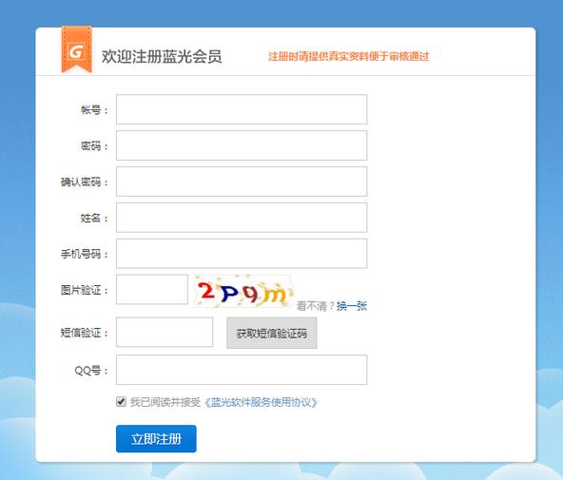Click the orange 注册时请提供真实资料 notice text
The width and height of the screenshot is (563, 480).
[349, 56]
